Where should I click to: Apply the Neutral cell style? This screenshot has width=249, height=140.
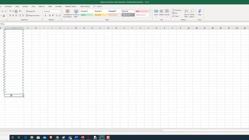(x=100, y=15)
